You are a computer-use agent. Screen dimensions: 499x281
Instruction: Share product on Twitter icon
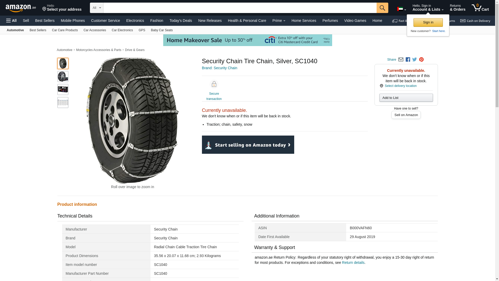tap(415, 60)
